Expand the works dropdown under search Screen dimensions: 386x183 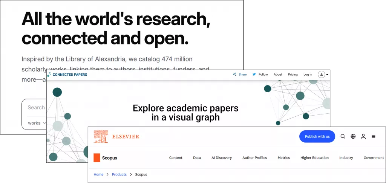coord(37,123)
